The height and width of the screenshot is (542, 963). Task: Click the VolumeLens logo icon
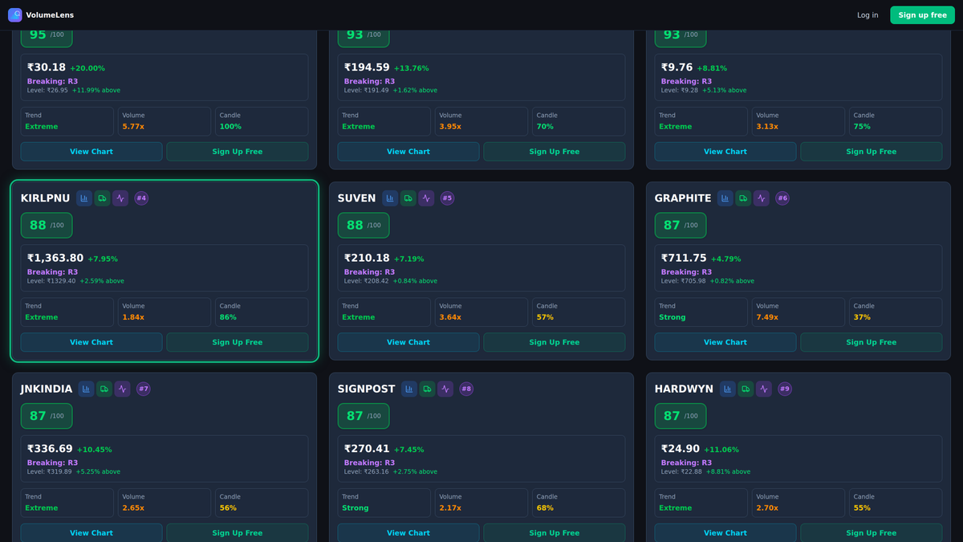(x=14, y=15)
